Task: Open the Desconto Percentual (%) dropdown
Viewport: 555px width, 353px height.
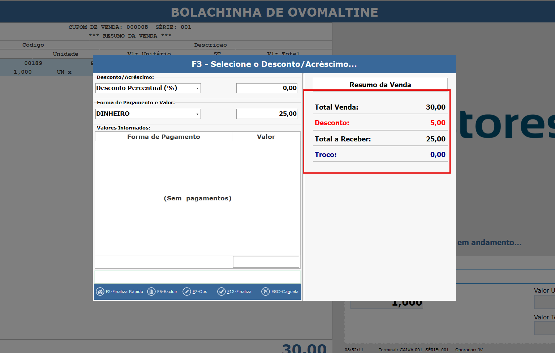Action: pos(197,88)
